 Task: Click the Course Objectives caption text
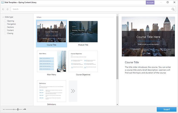tap(83, 75)
